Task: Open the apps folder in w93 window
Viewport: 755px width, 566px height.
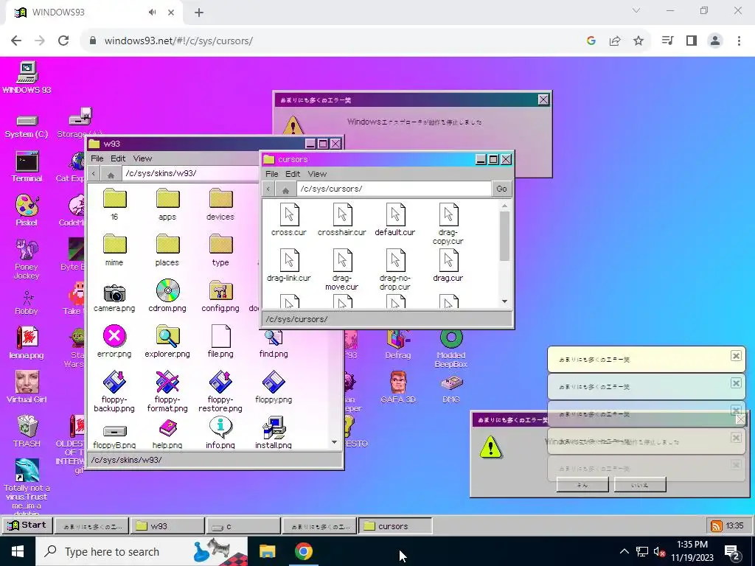Action: (x=167, y=205)
